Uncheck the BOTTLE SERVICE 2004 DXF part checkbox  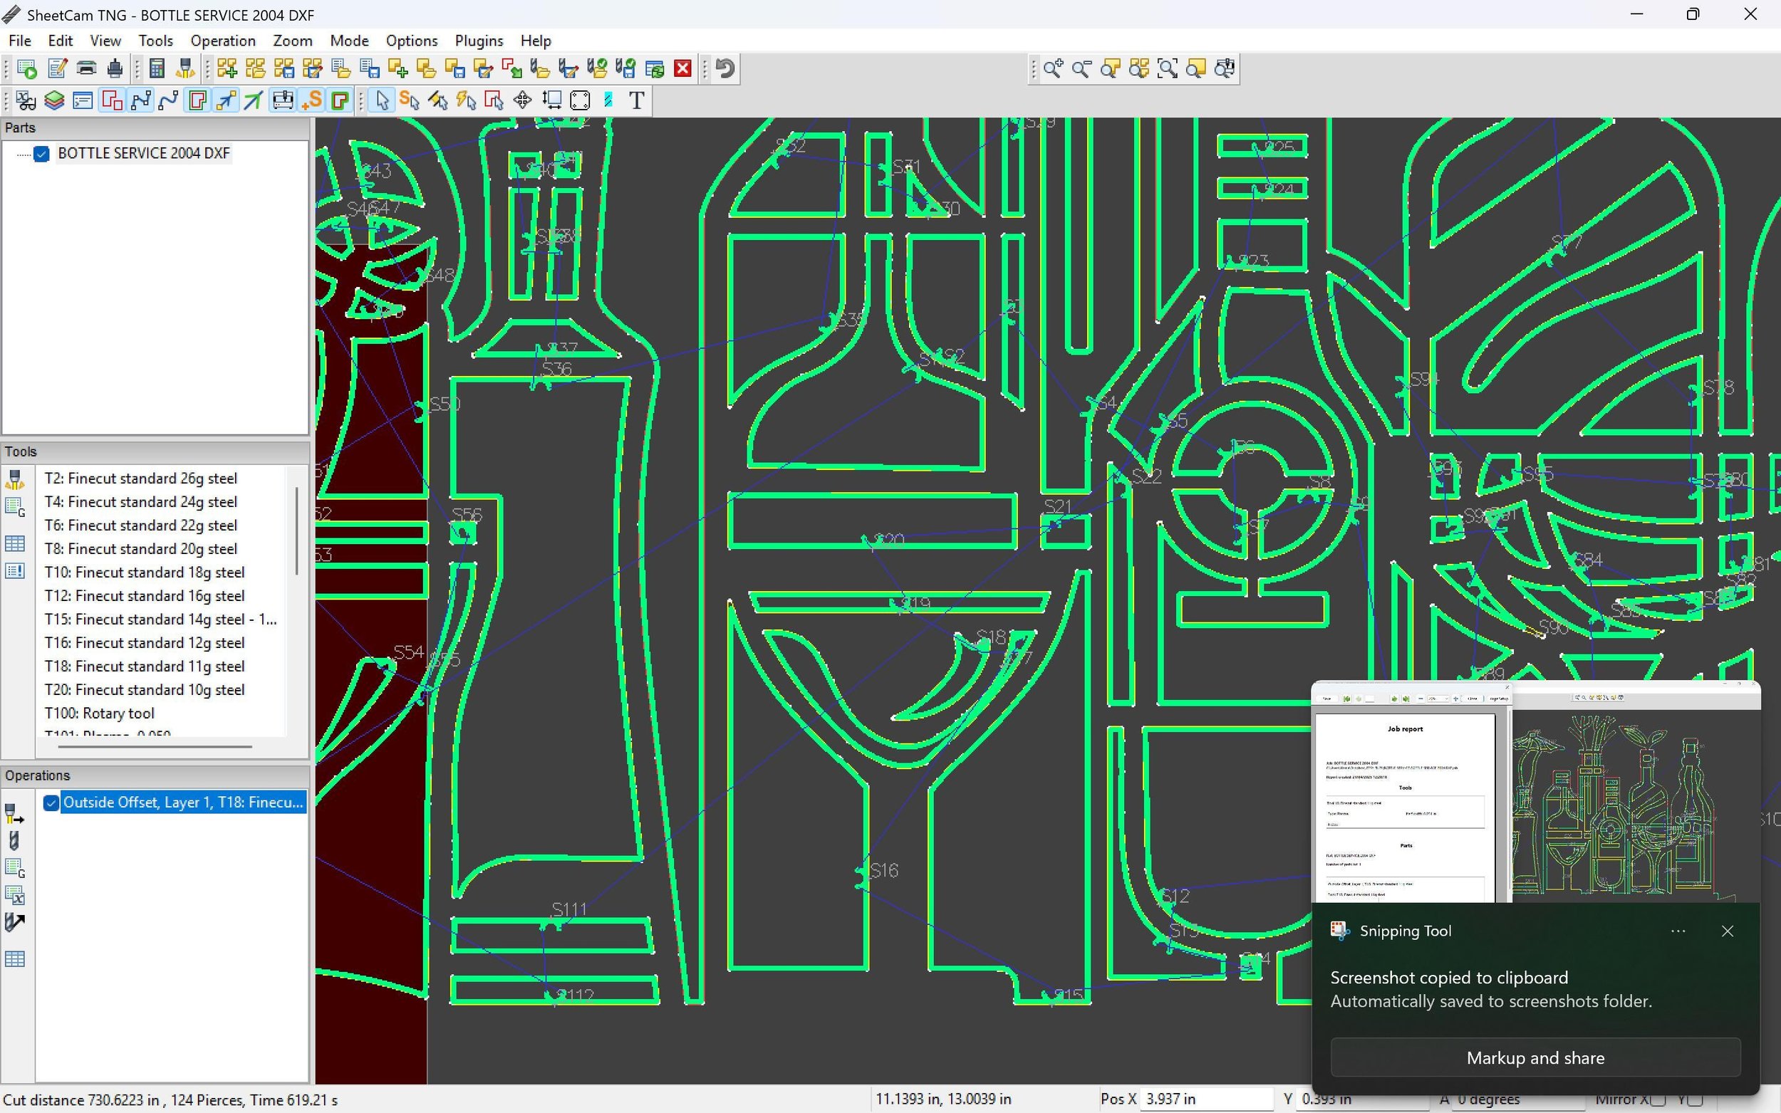pyautogui.click(x=42, y=153)
